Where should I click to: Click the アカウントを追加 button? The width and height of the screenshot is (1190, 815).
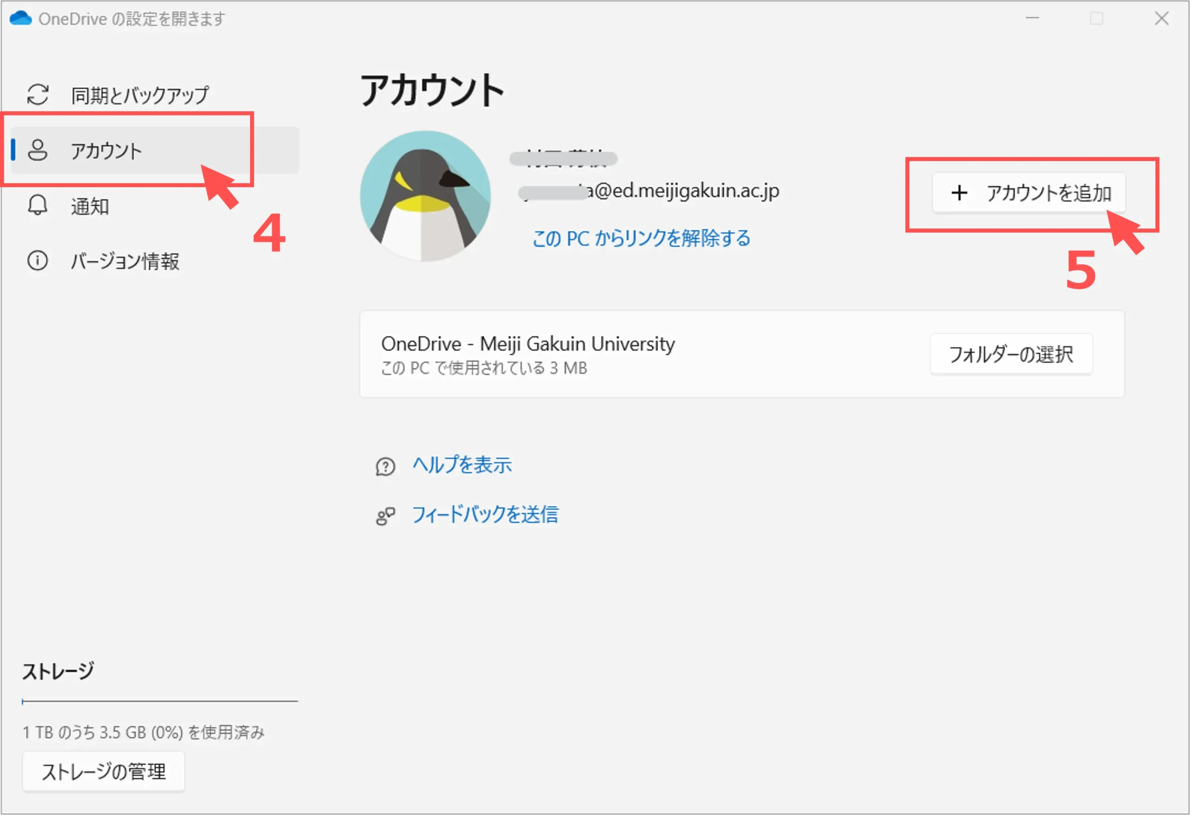pos(1029,193)
